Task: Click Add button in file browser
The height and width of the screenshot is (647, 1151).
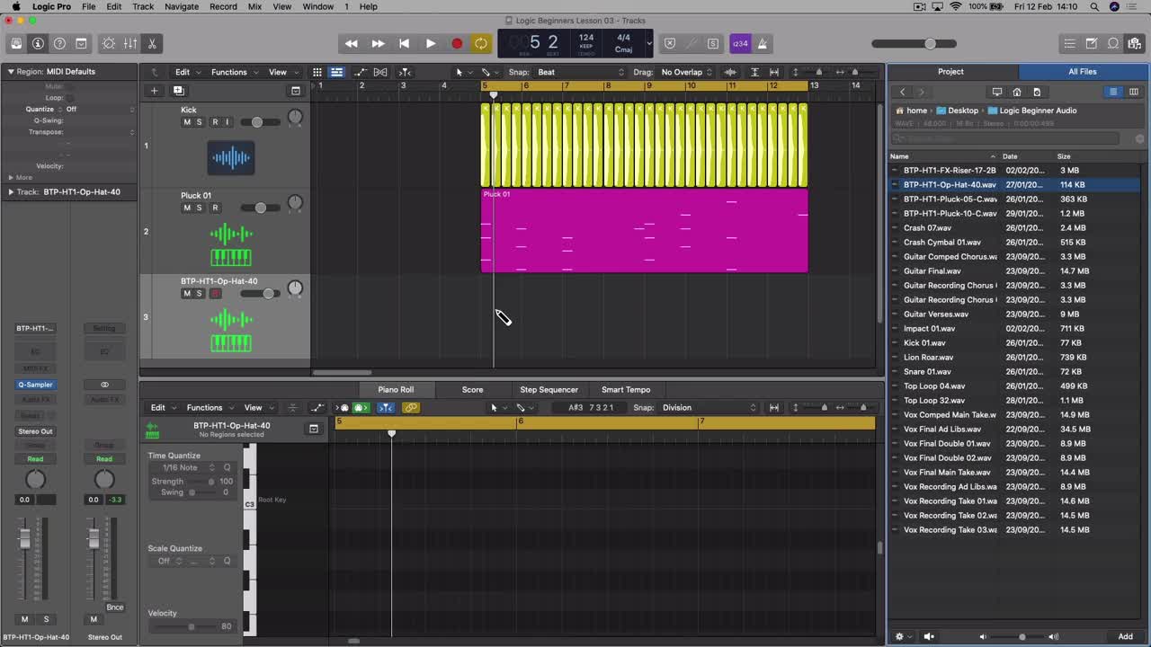Action: (1125, 636)
